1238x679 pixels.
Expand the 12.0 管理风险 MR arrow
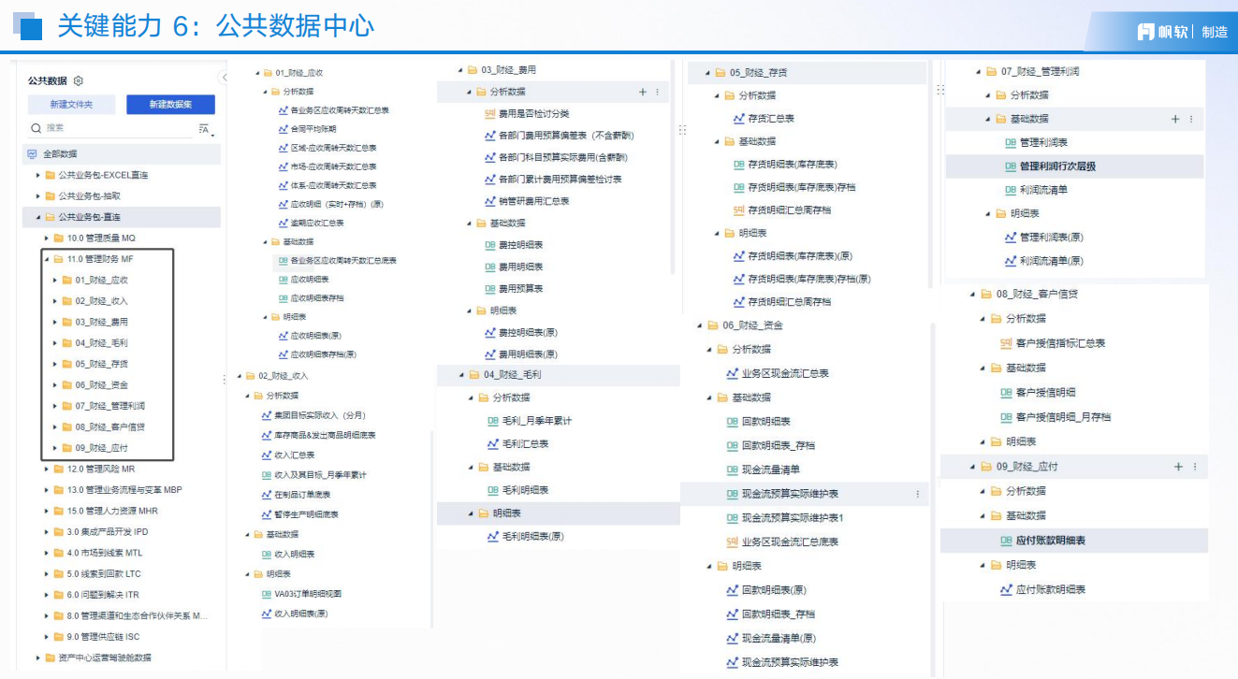47,469
